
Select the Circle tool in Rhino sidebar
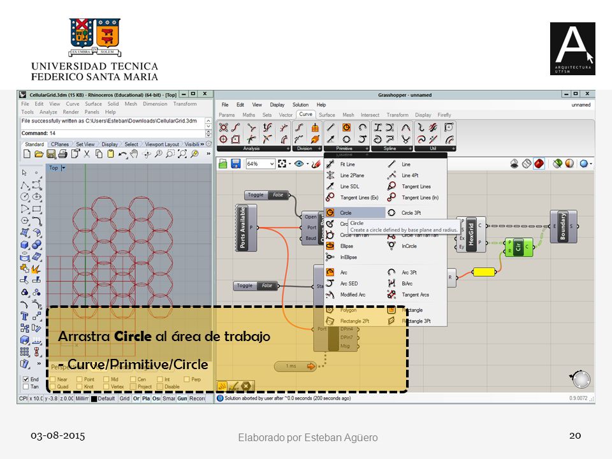(25, 197)
